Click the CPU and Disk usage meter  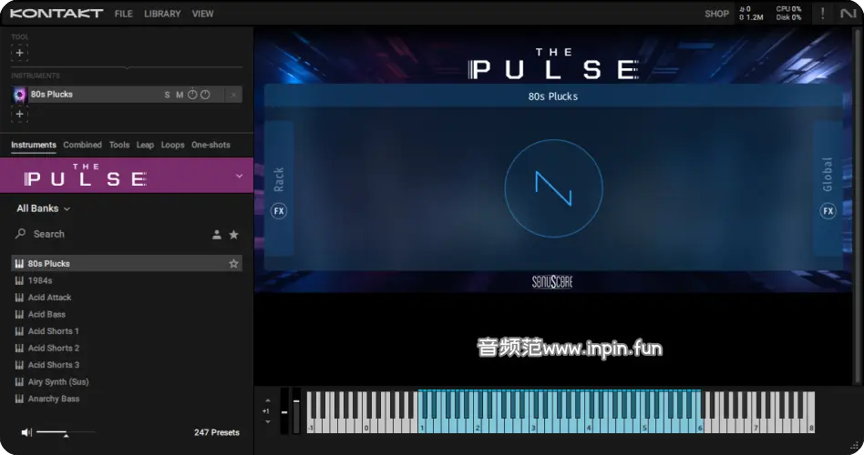click(x=788, y=14)
